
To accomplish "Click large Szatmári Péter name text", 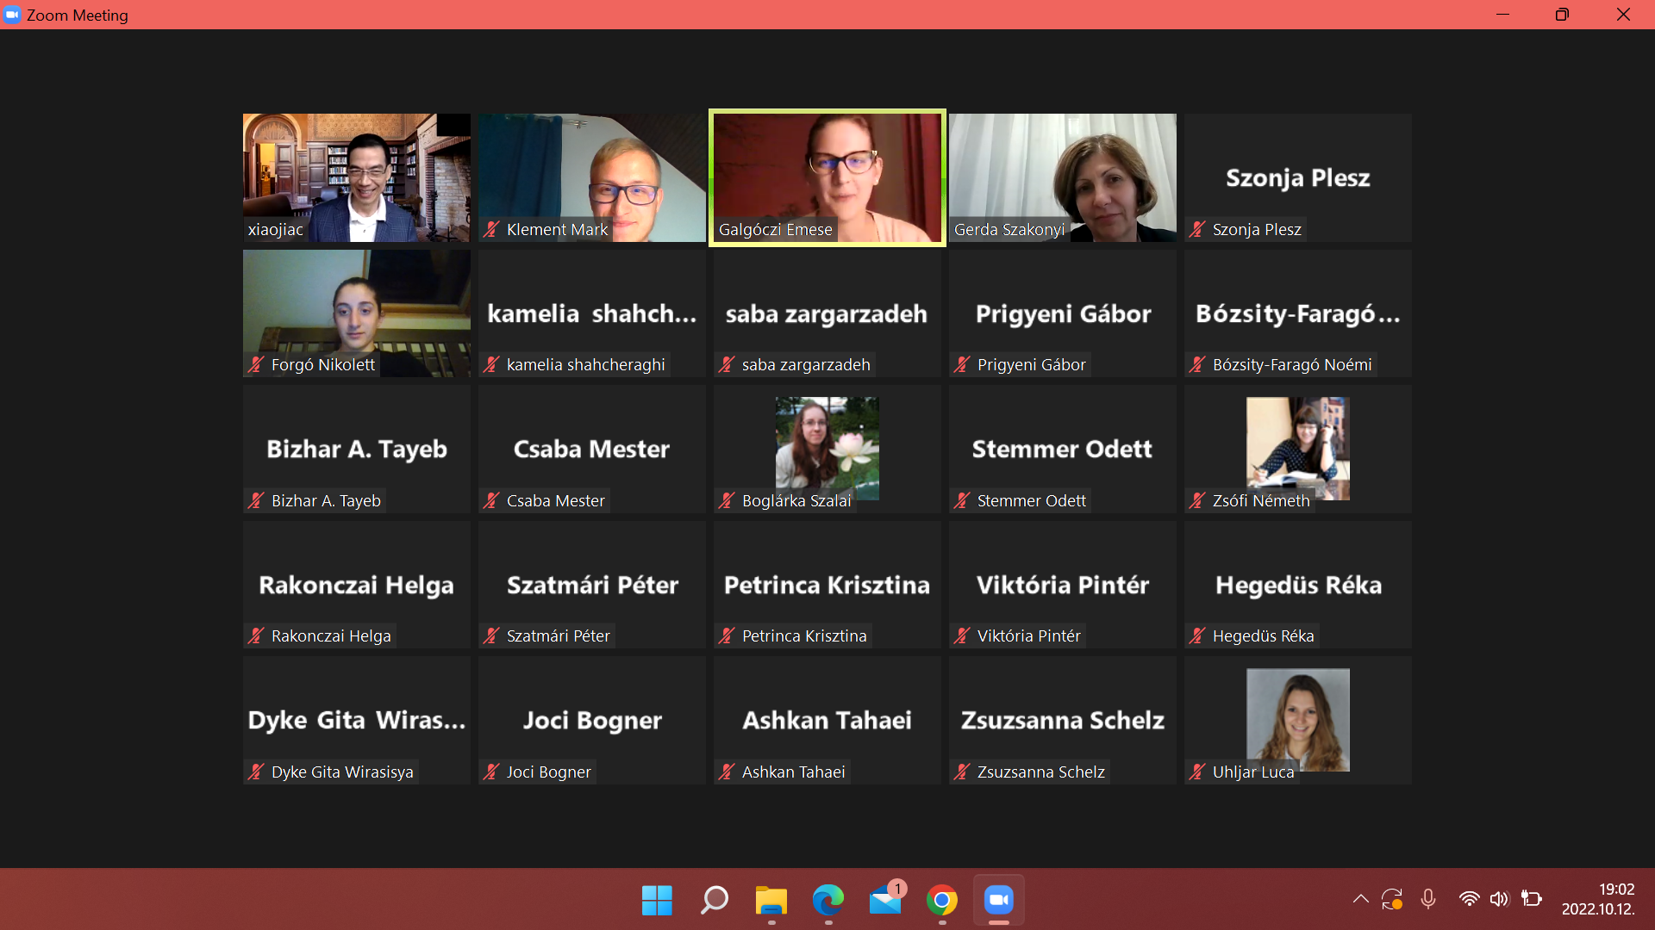I will point(592,586).
